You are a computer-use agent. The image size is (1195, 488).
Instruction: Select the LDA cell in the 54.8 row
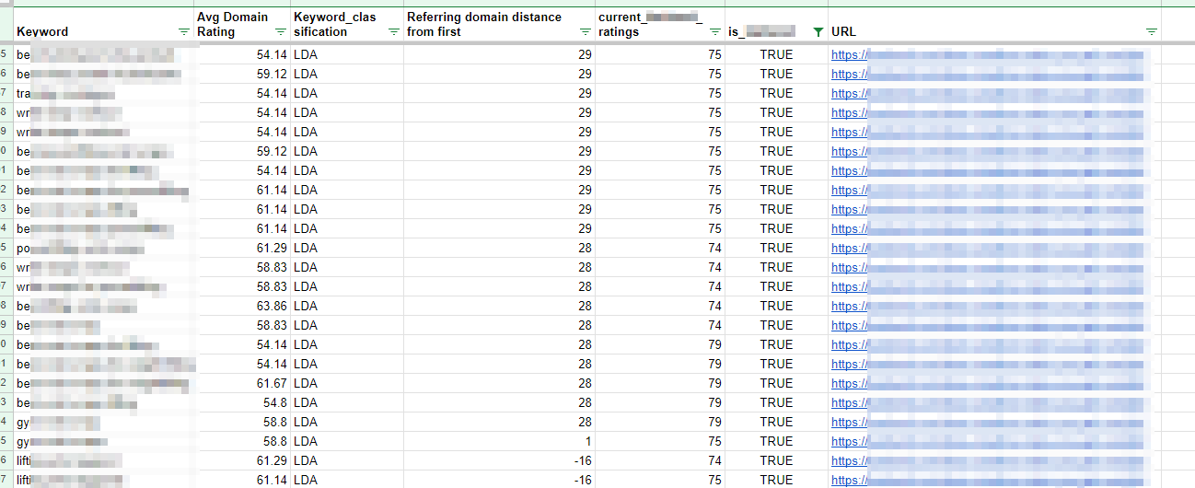(x=346, y=402)
